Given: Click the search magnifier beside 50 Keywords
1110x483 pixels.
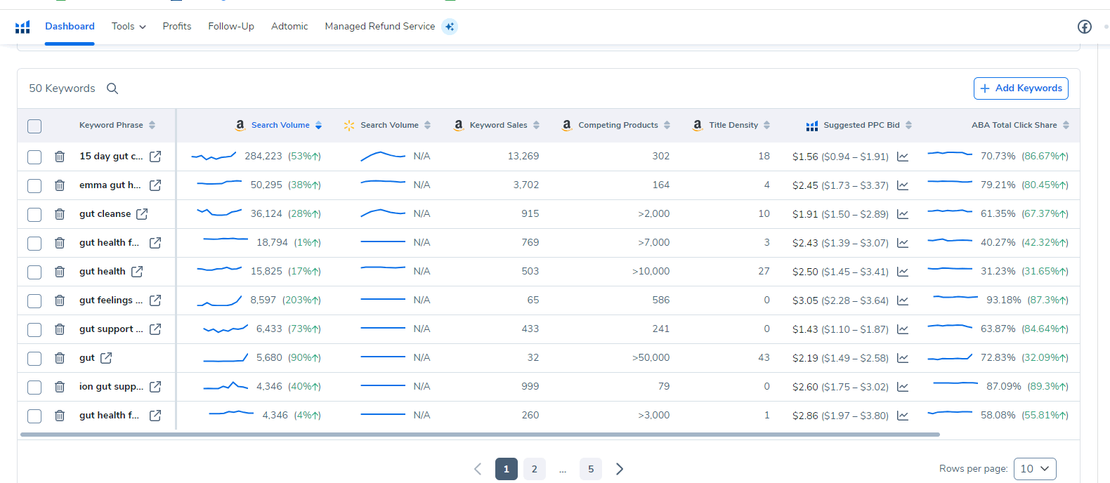Looking at the screenshot, I should (x=112, y=88).
